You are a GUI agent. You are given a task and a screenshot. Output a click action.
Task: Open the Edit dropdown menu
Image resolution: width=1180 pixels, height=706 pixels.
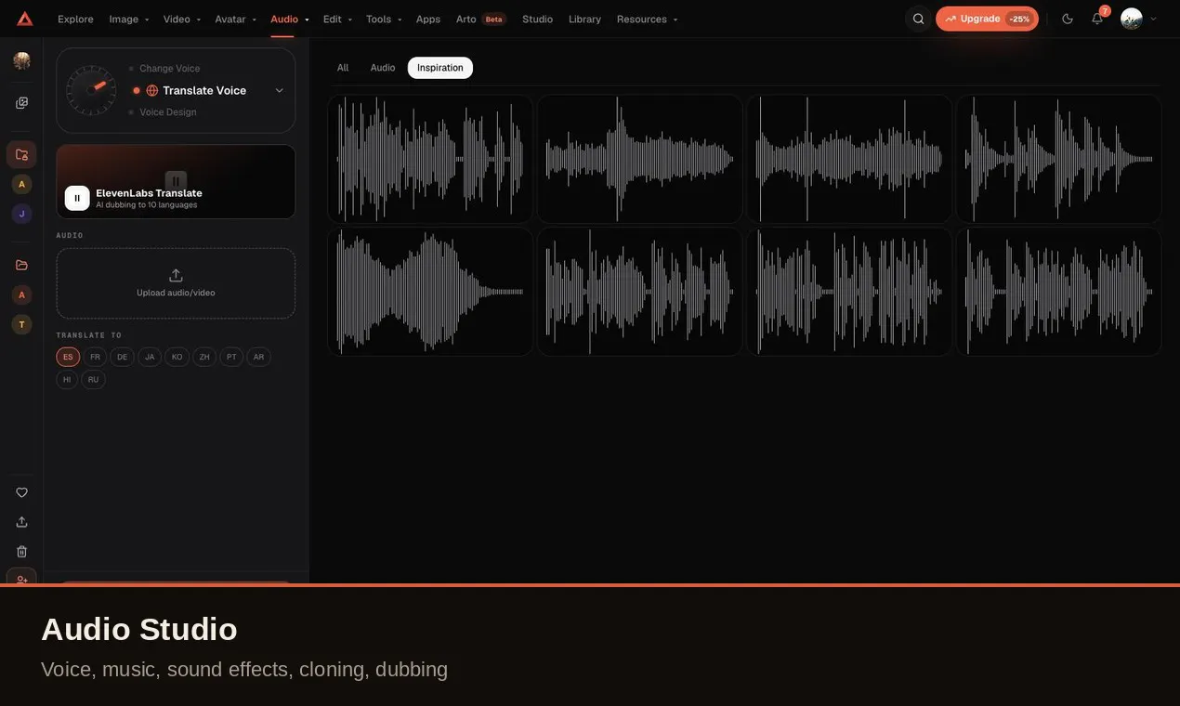[x=337, y=19]
